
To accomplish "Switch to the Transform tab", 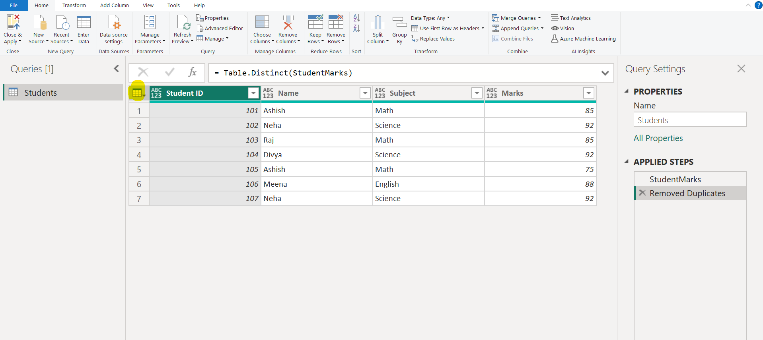I will pos(74,6).
